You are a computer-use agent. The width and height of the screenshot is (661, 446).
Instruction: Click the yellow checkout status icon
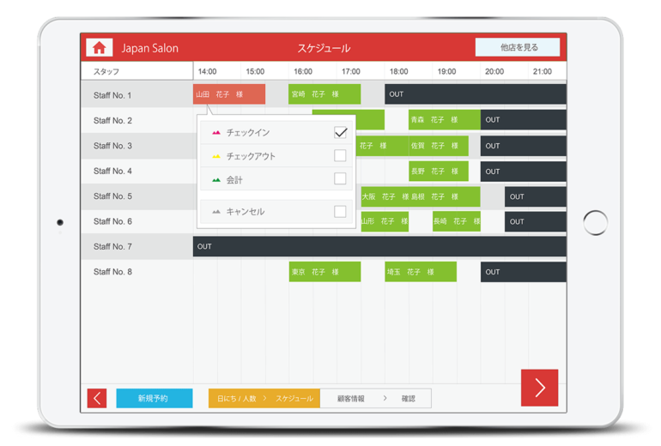tap(216, 156)
